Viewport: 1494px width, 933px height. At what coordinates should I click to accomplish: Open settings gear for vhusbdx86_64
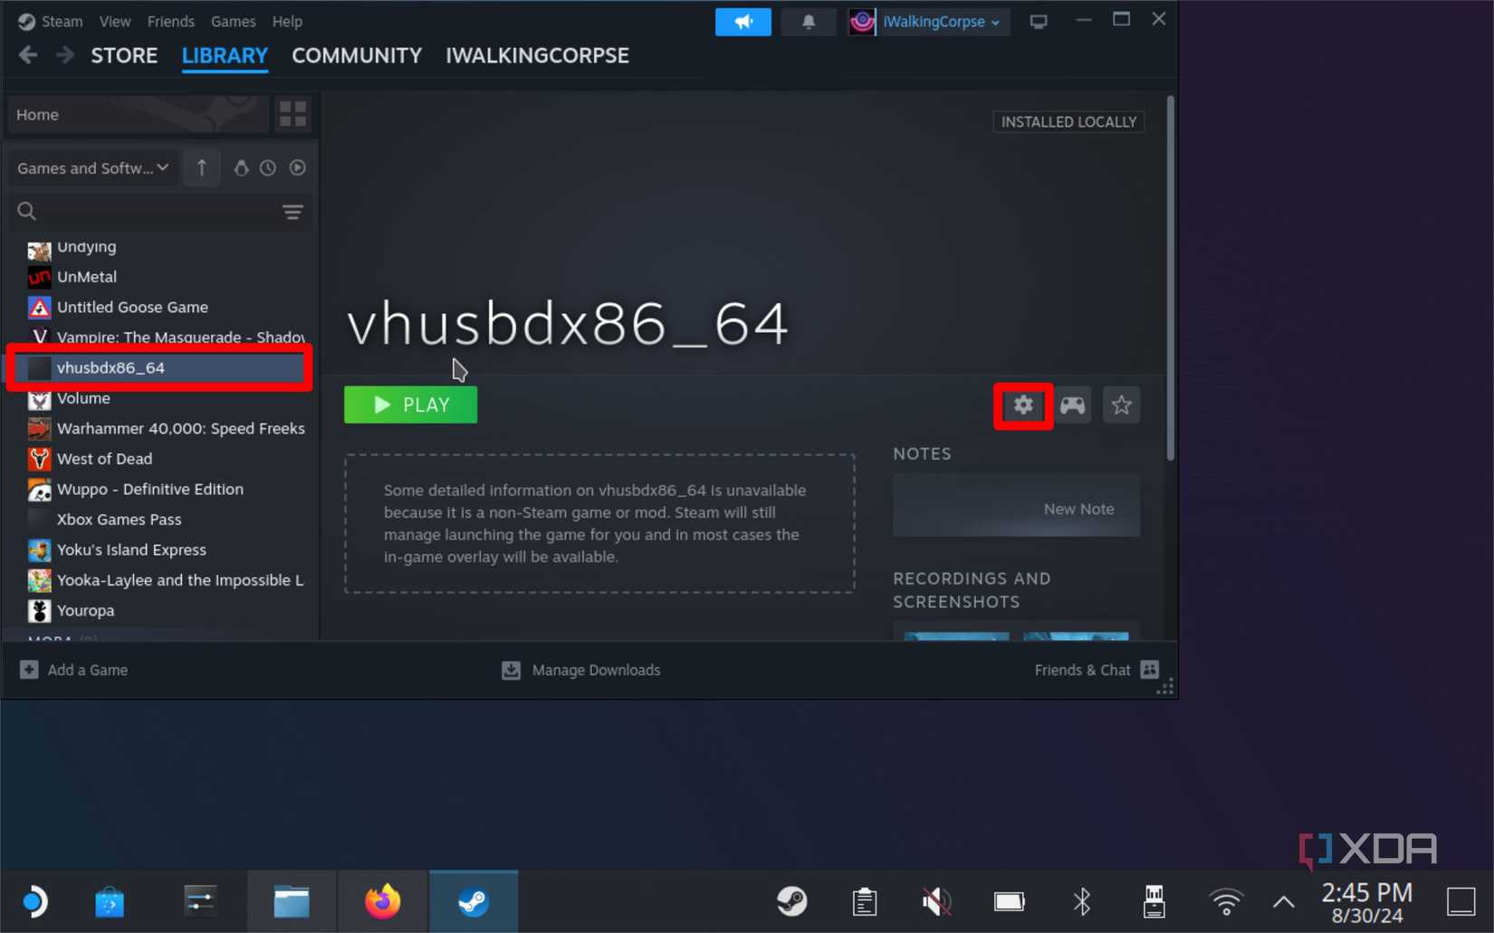(1022, 405)
